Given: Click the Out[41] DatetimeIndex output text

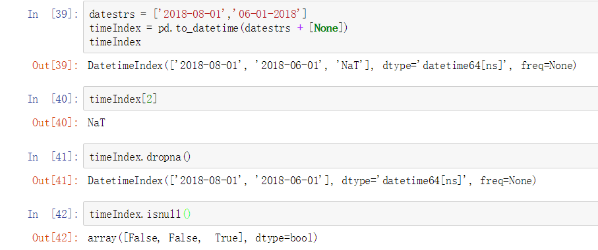Looking at the screenshot, I should pyautogui.click(x=312, y=180).
